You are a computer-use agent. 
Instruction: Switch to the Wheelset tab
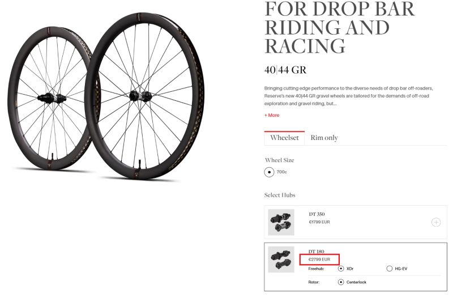[x=284, y=138]
